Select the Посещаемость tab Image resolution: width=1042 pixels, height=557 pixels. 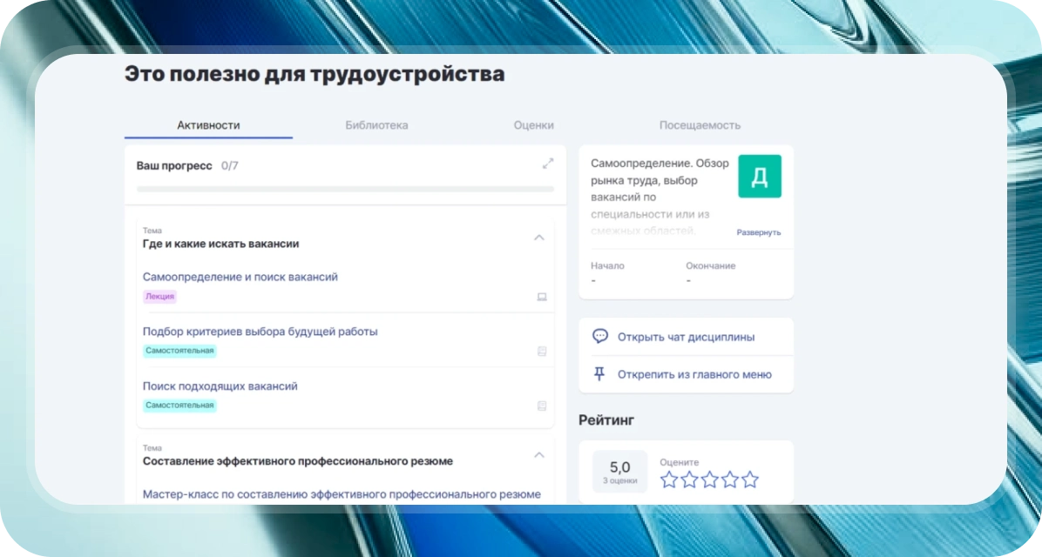700,125
